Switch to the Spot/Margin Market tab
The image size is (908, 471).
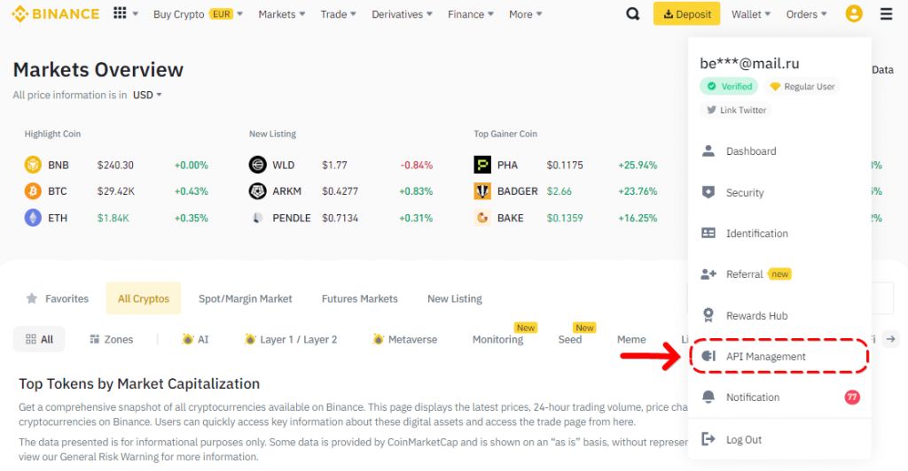(245, 298)
